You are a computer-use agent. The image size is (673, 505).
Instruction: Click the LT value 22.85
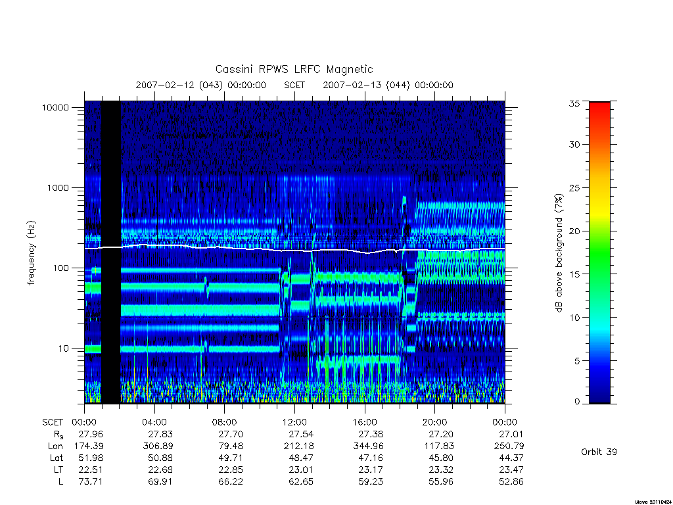coord(231,469)
